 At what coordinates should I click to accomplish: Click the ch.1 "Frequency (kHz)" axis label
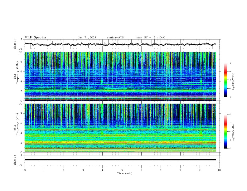click(17, 72)
